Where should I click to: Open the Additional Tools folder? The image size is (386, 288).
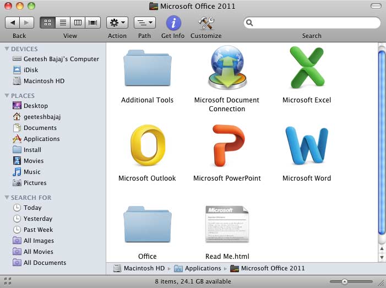147,68
